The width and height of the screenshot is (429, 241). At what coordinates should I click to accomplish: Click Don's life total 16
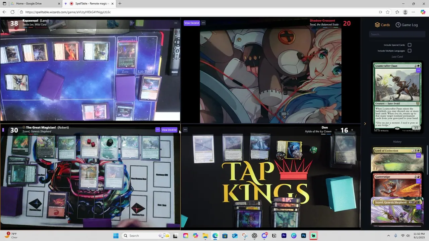tap(344, 130)
